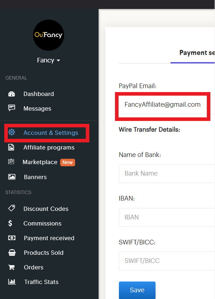Click the OuFancy logo avatar
The width and height of the screenshot is (215, 299).
48,35
